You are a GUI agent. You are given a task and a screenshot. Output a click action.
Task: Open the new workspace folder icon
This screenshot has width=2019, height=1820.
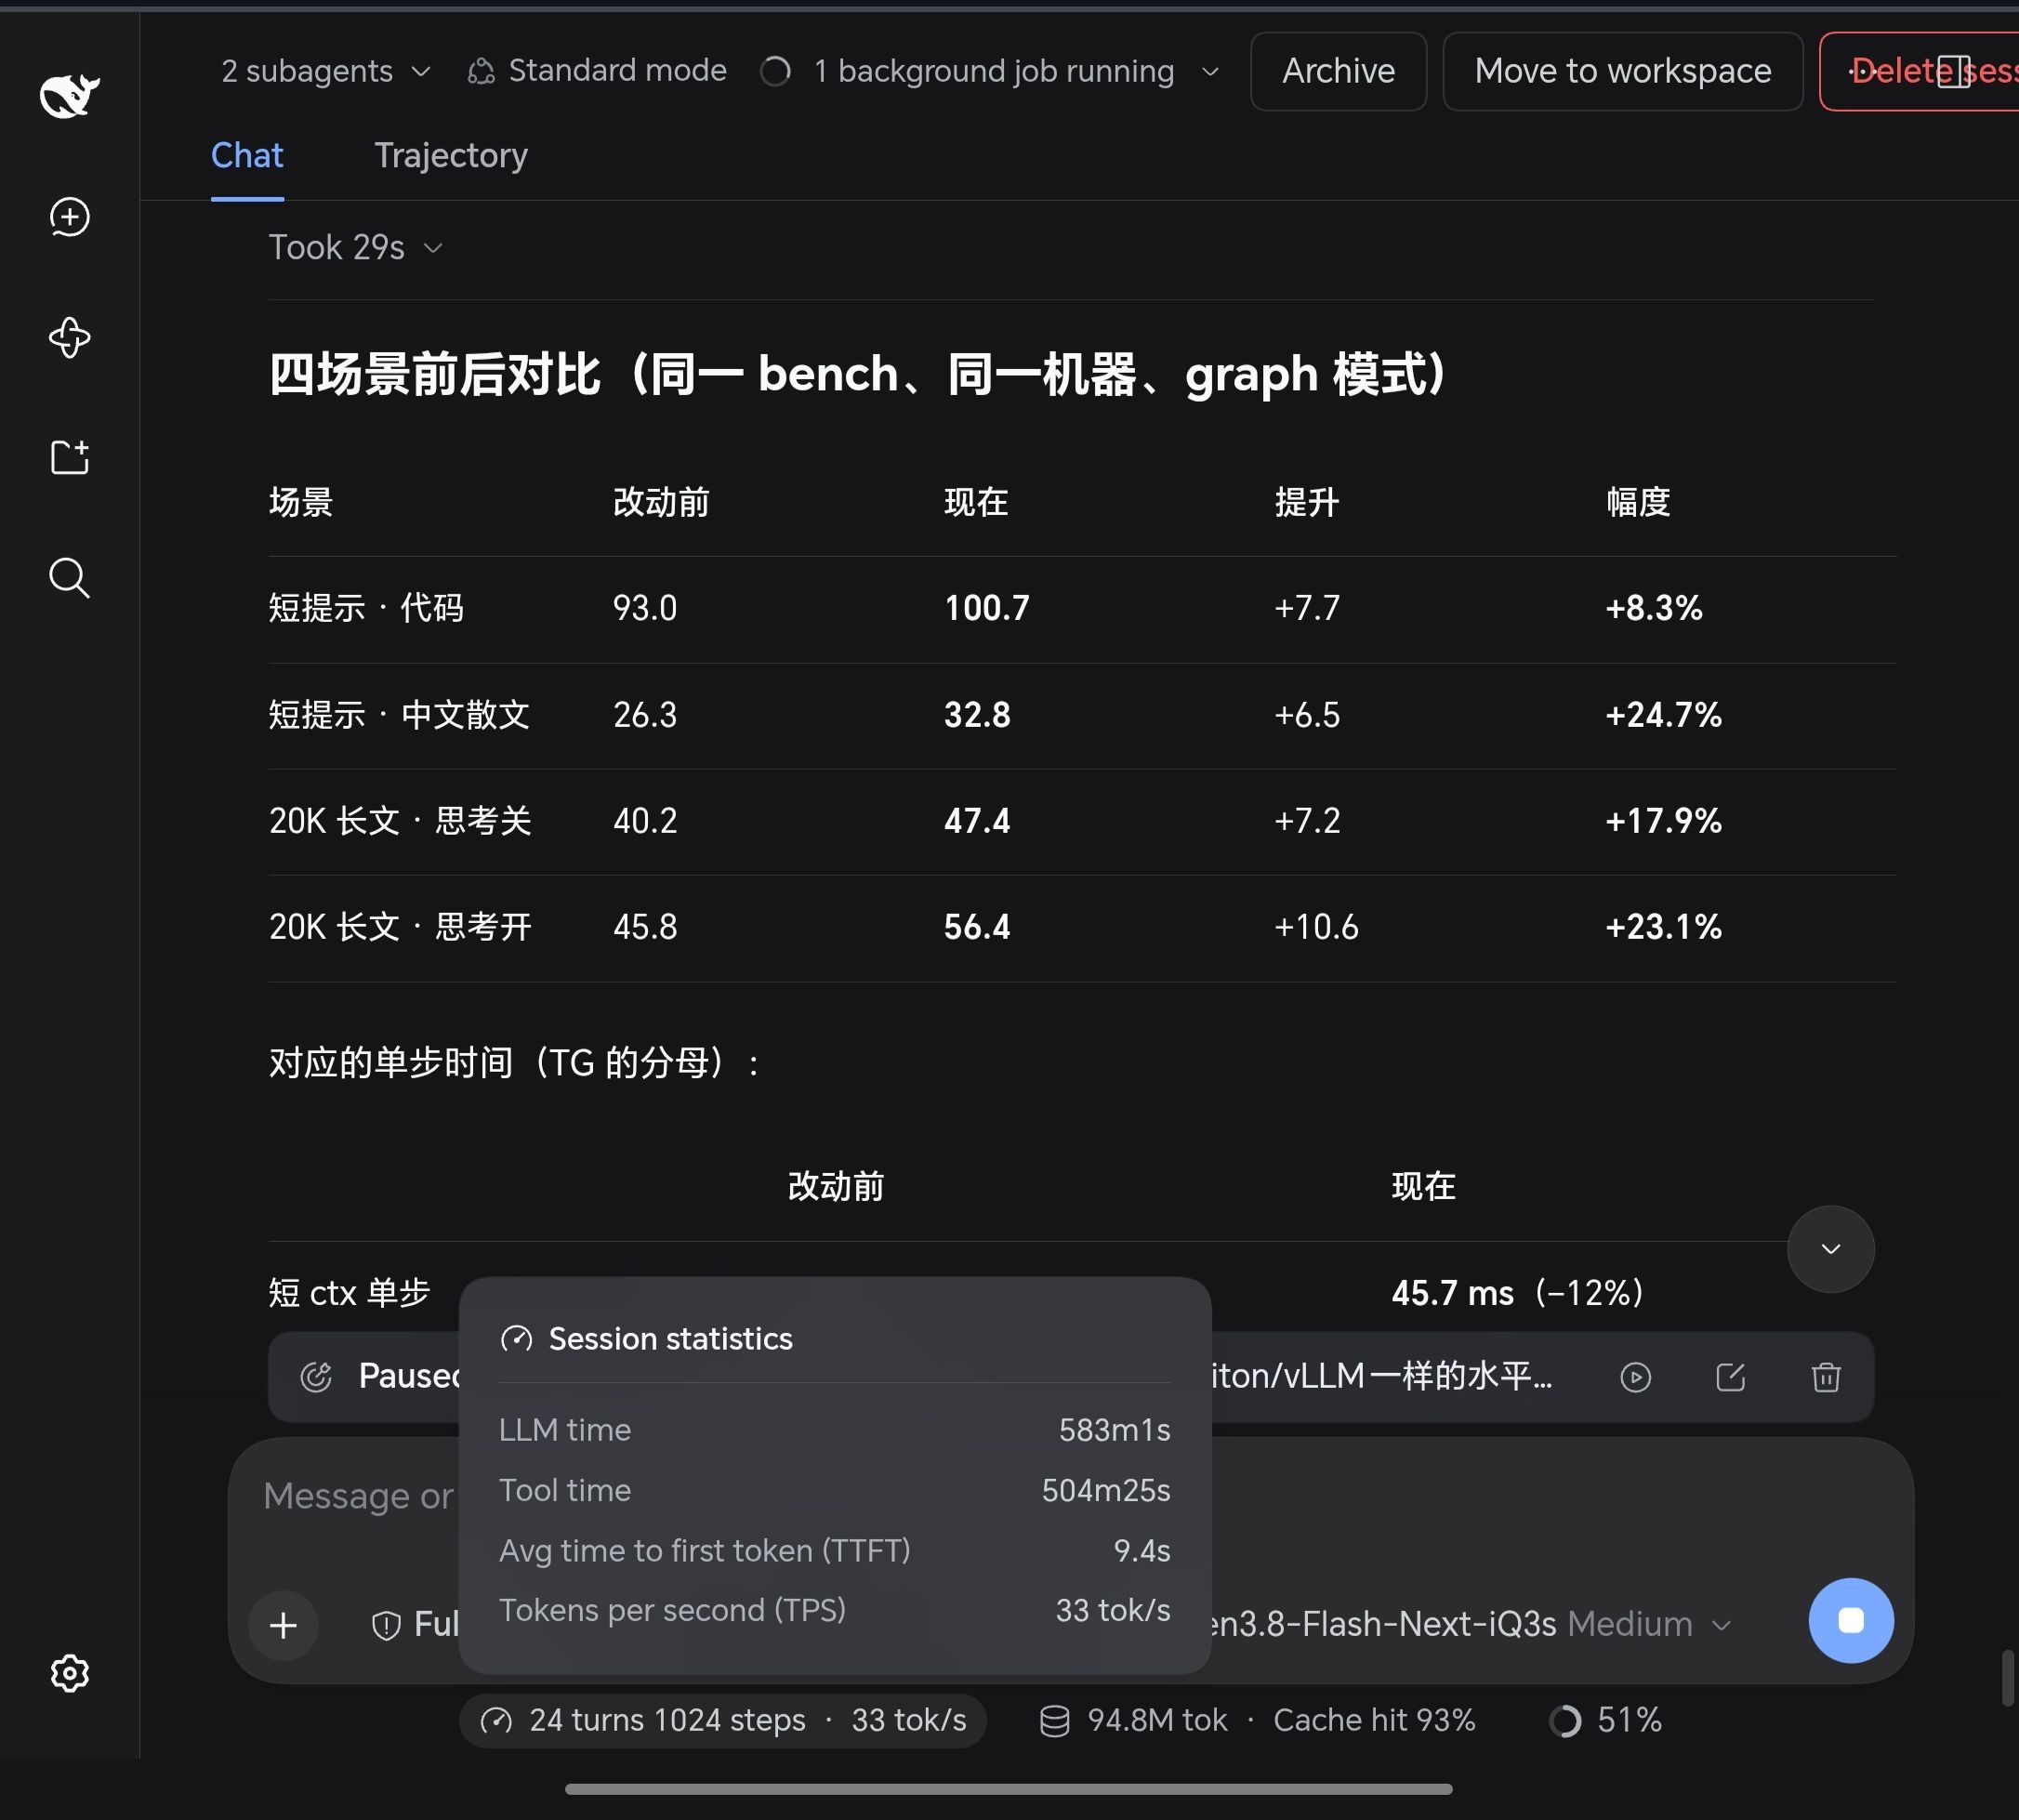point(69,457)
